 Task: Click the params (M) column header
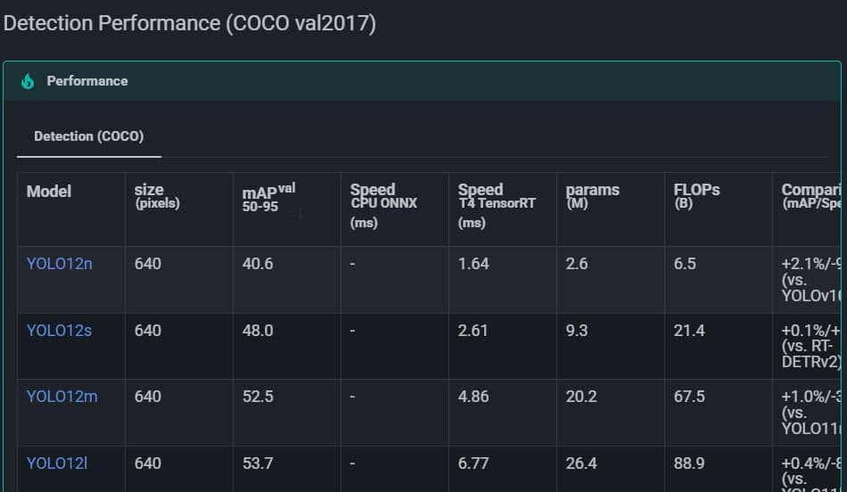point(592,196)
